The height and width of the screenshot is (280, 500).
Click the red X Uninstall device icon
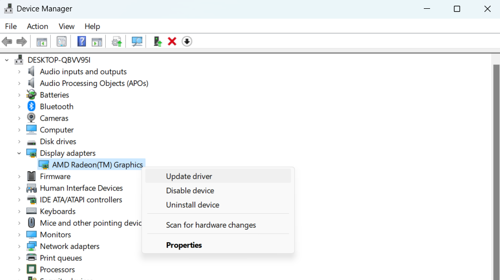tap(172, 41)
